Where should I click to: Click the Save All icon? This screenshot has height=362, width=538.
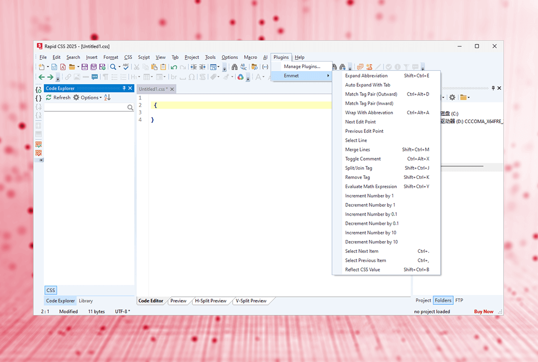(x=93, y=67)
